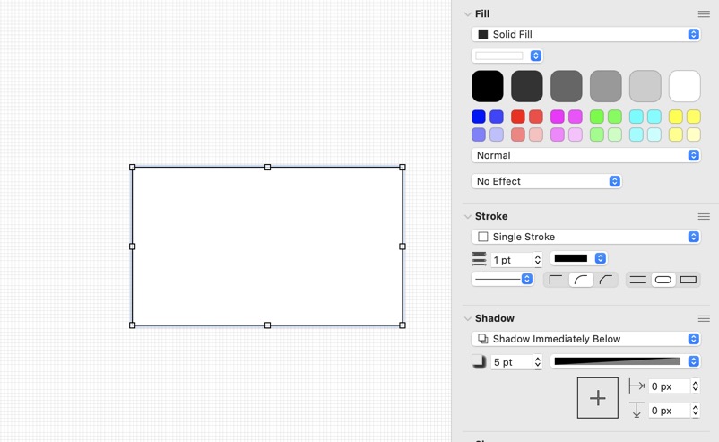Edit the 1 pt stroke width field
719x442 pixels.
[x=511, y=260]
